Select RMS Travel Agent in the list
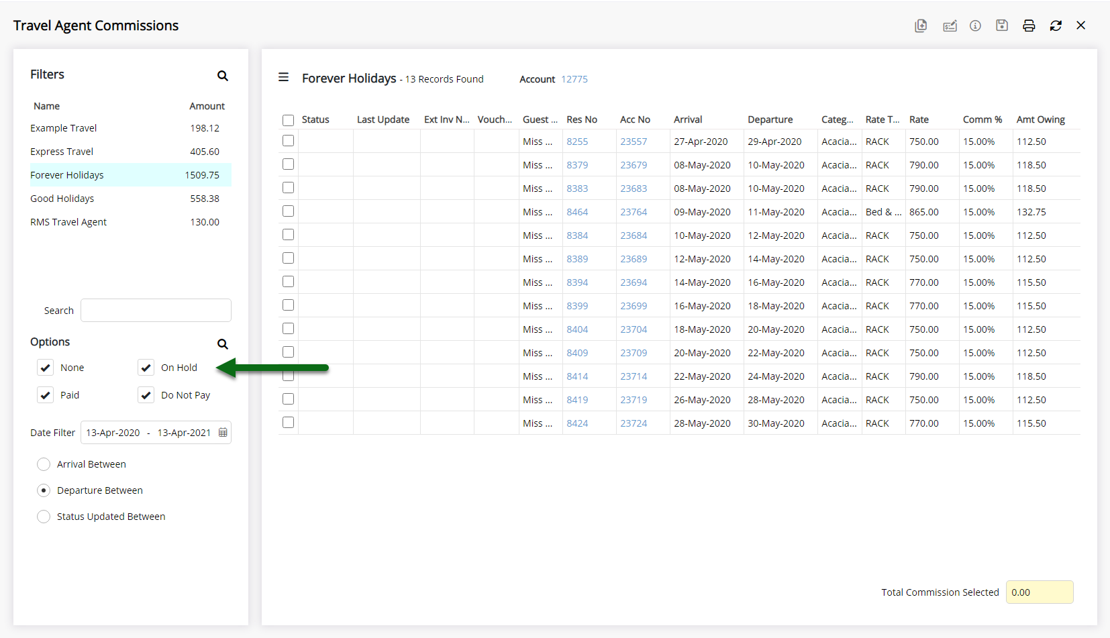1110x638 pixels. pyautogui.click(x=131, y=222)
